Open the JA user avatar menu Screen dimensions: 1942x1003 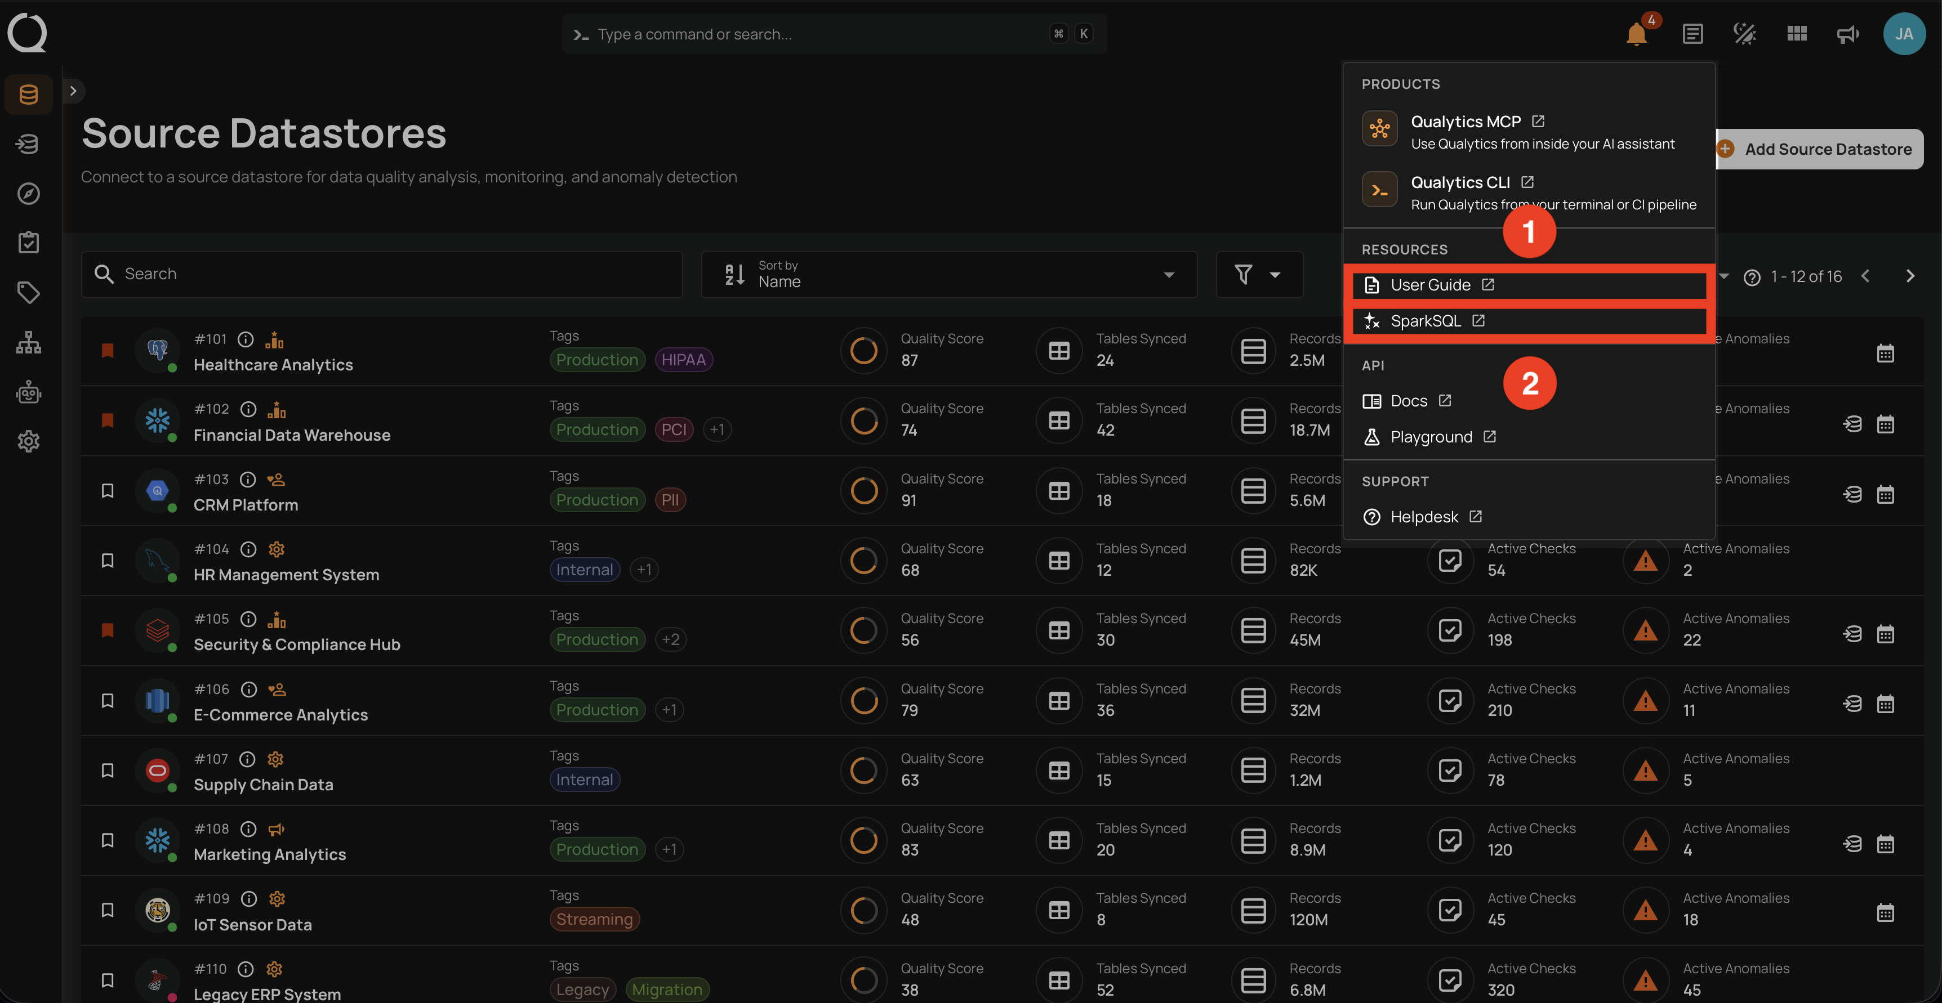tap(1904, 34)
